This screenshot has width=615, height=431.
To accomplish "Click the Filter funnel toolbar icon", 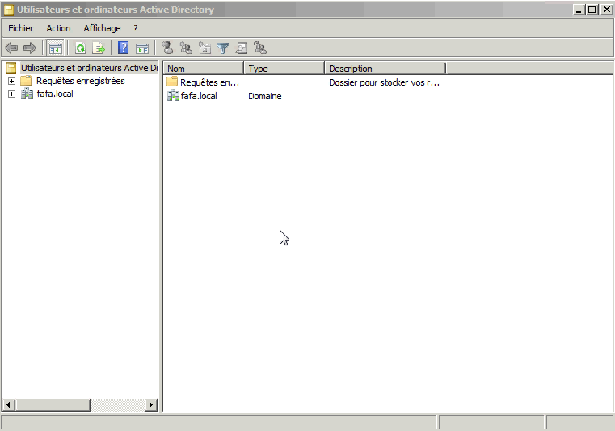I will (x=223, y=48).
